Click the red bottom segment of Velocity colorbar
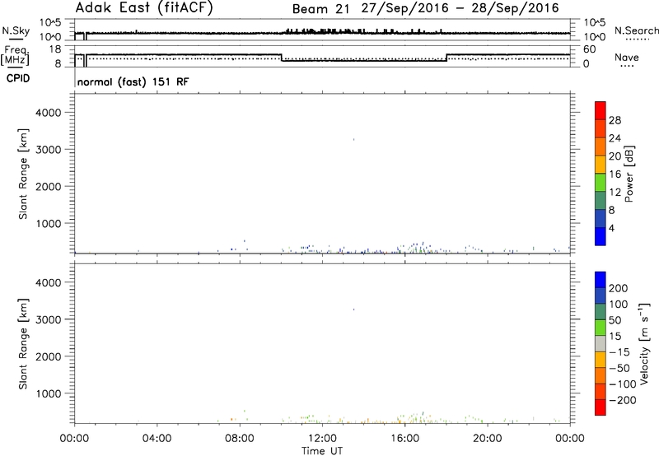 601,407
